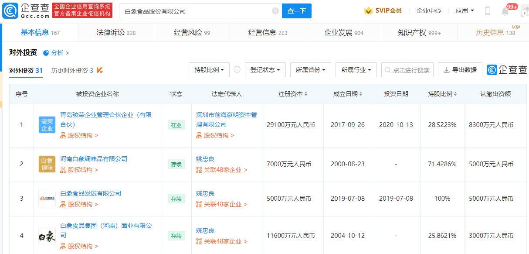
Task: Switch to the 知识产权 tab
Action: [419, 32]
